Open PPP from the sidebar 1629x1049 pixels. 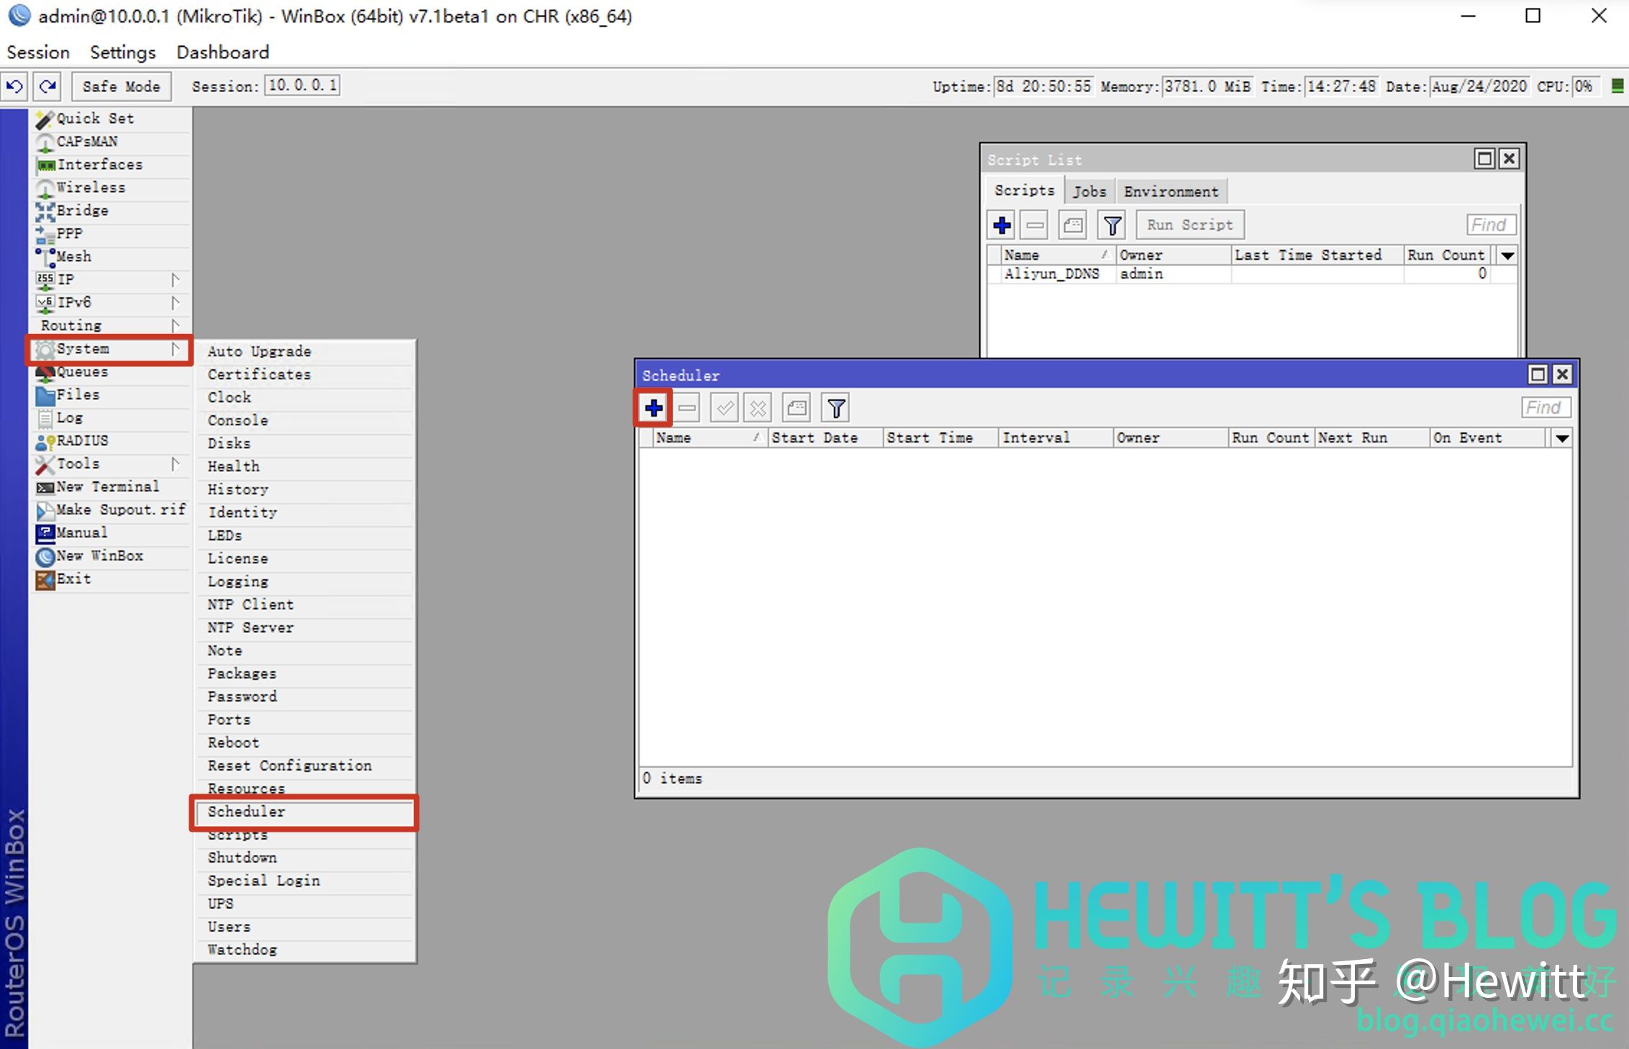point(112,234)
